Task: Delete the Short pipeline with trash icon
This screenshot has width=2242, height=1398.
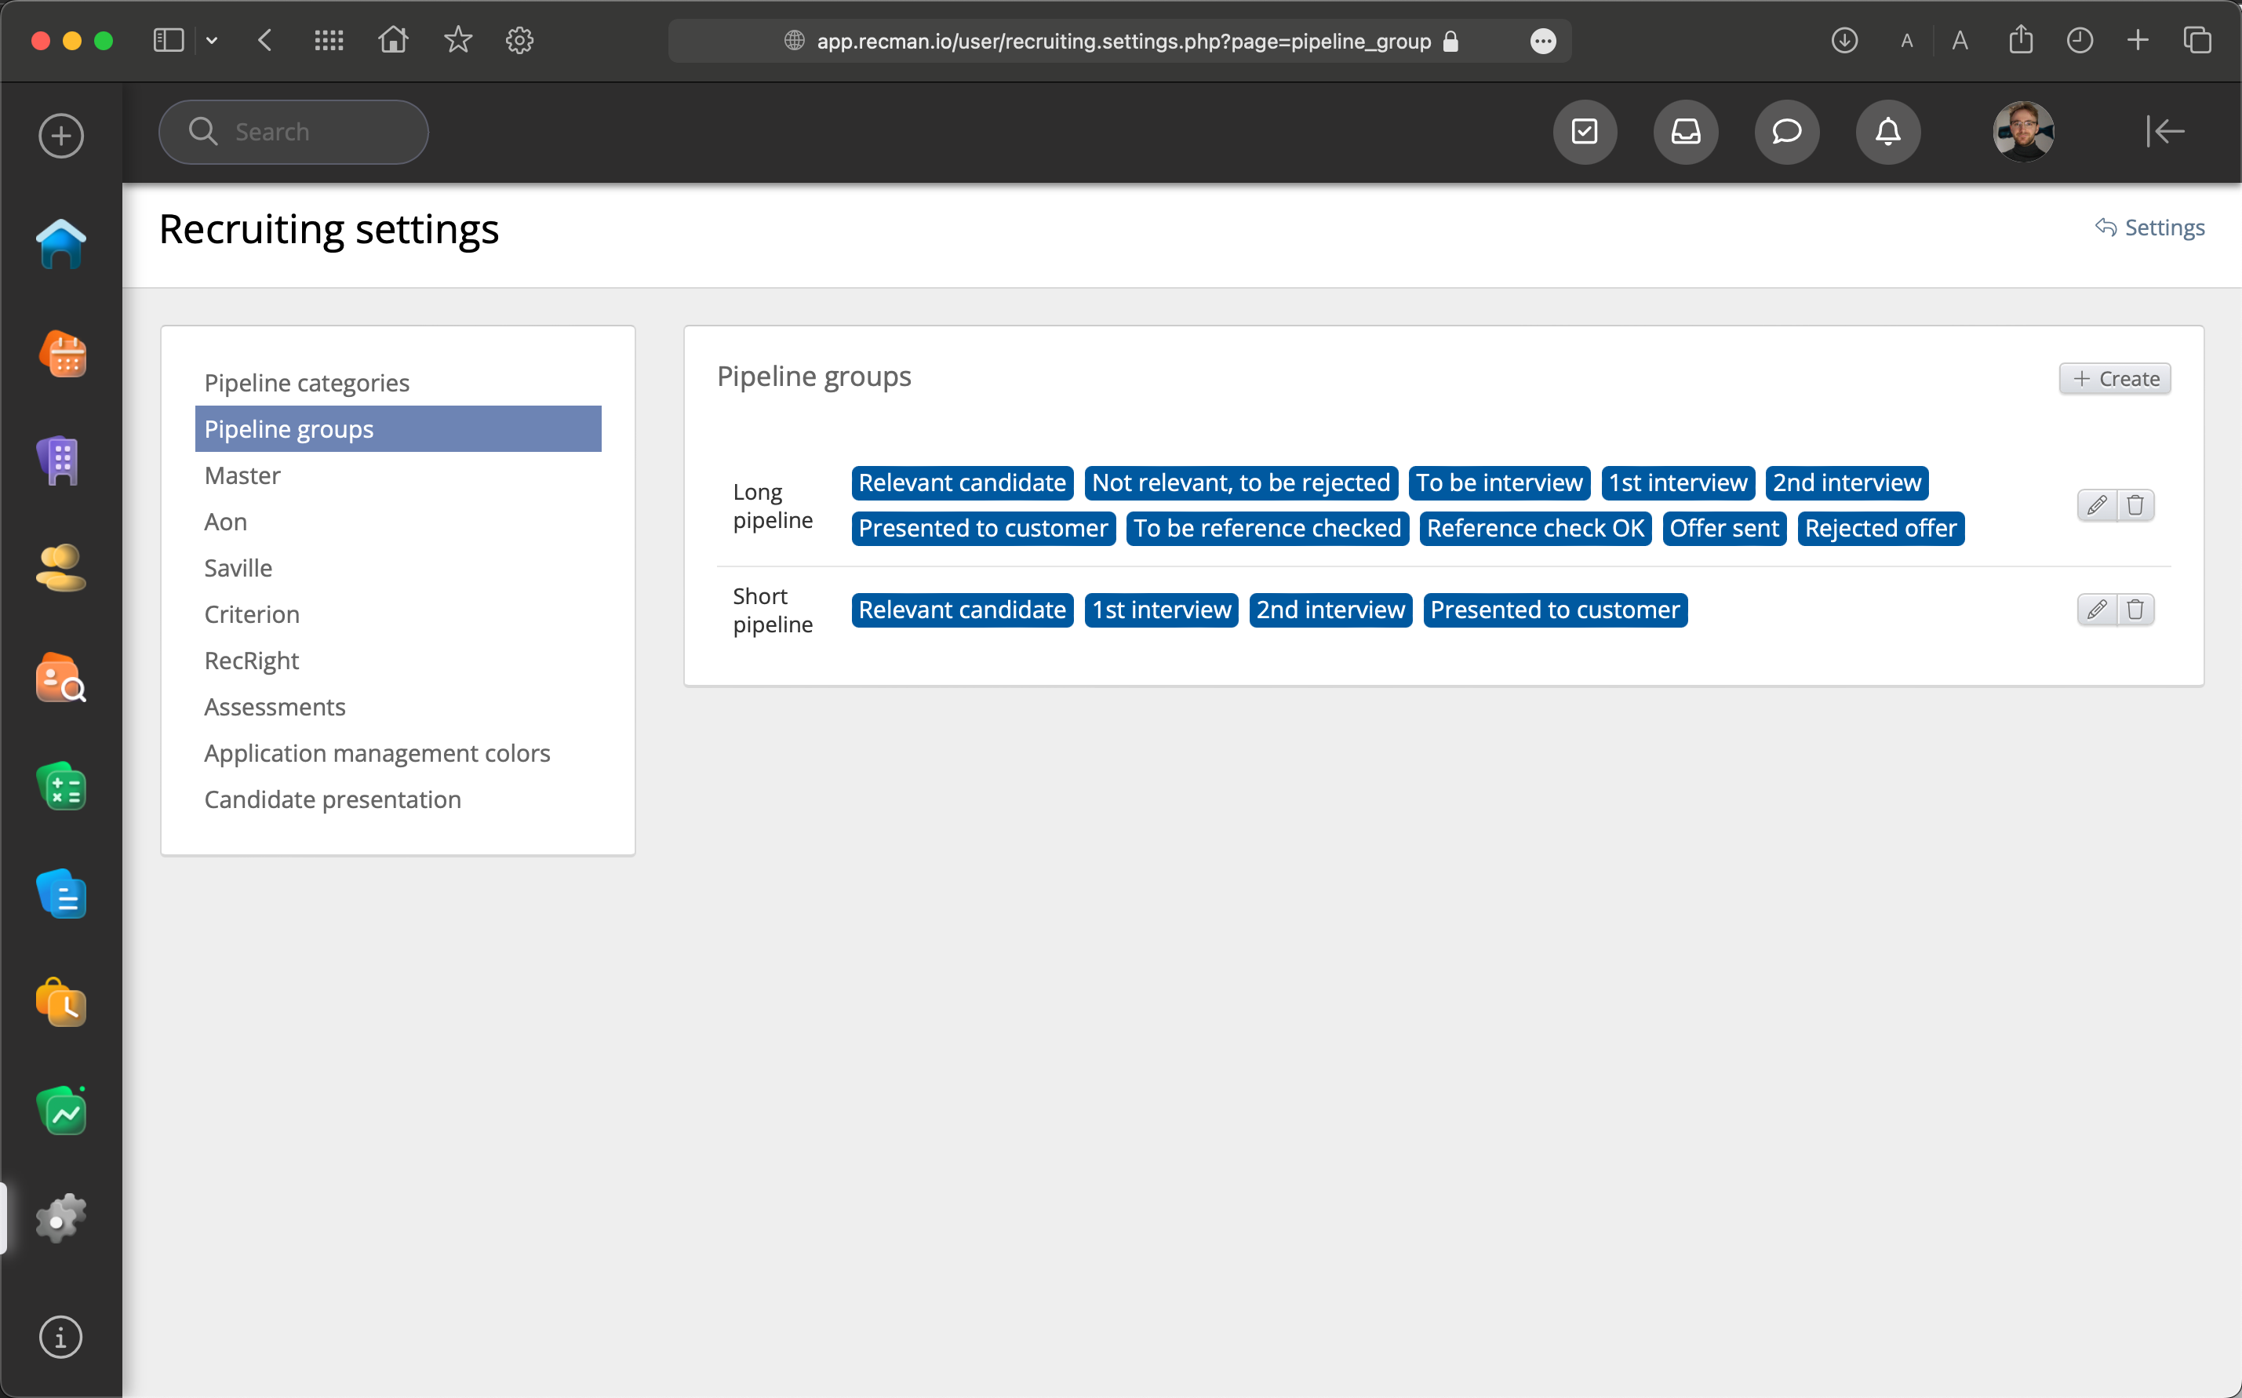Action: point(2135,610)
